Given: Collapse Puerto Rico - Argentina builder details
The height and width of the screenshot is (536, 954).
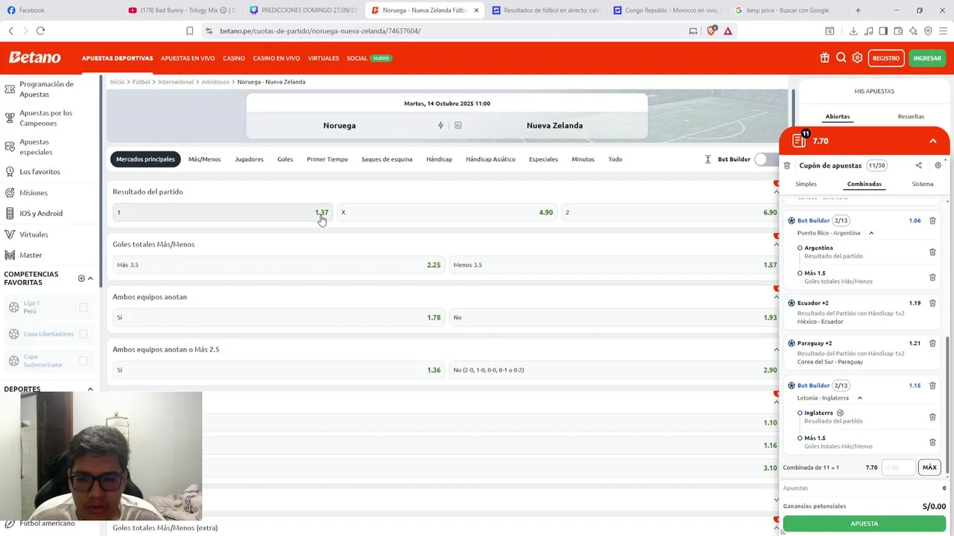Looking at the screenshot, I should coord(871,233).
